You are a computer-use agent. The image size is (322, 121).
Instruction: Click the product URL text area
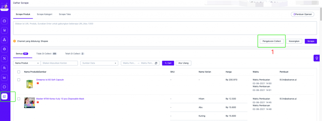click(165, 28)
